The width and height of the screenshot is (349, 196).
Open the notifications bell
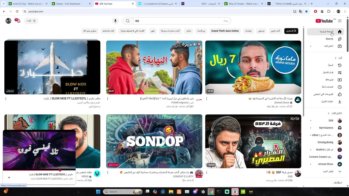18,21
